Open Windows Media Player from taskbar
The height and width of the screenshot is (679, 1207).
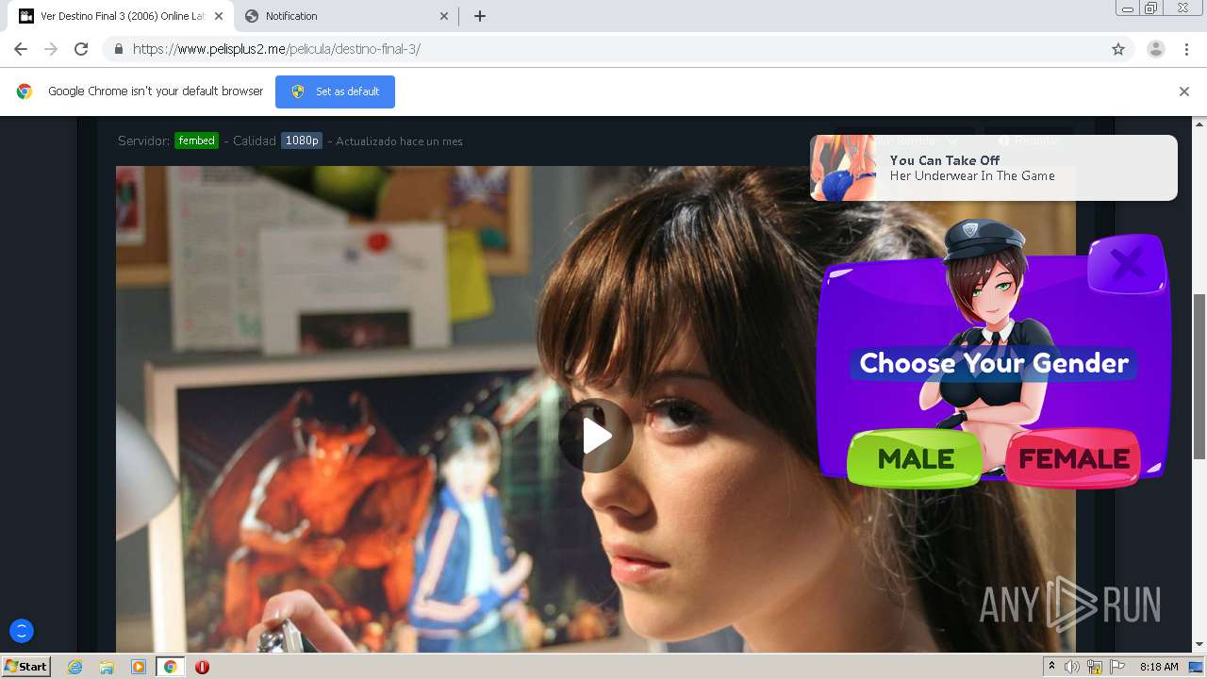pos(139,667)
